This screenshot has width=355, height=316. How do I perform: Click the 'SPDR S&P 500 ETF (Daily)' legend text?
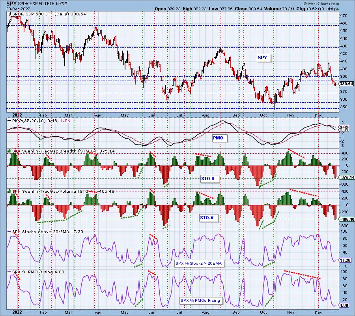(41, 14)
